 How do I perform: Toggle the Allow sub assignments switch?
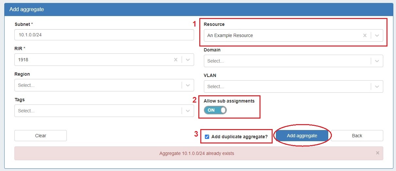pyautogui.click(x=215, y=110)
